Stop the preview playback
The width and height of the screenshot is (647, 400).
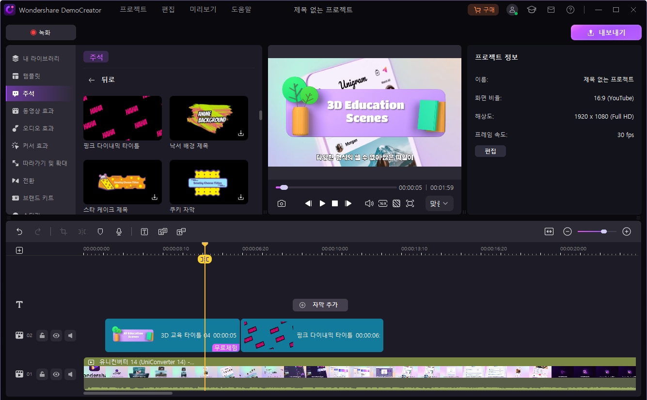click(x=335, y=204)
